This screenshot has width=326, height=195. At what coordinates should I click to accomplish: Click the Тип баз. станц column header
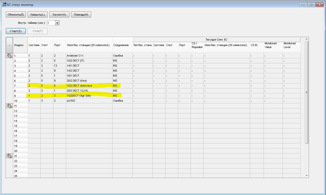point(142,45)
